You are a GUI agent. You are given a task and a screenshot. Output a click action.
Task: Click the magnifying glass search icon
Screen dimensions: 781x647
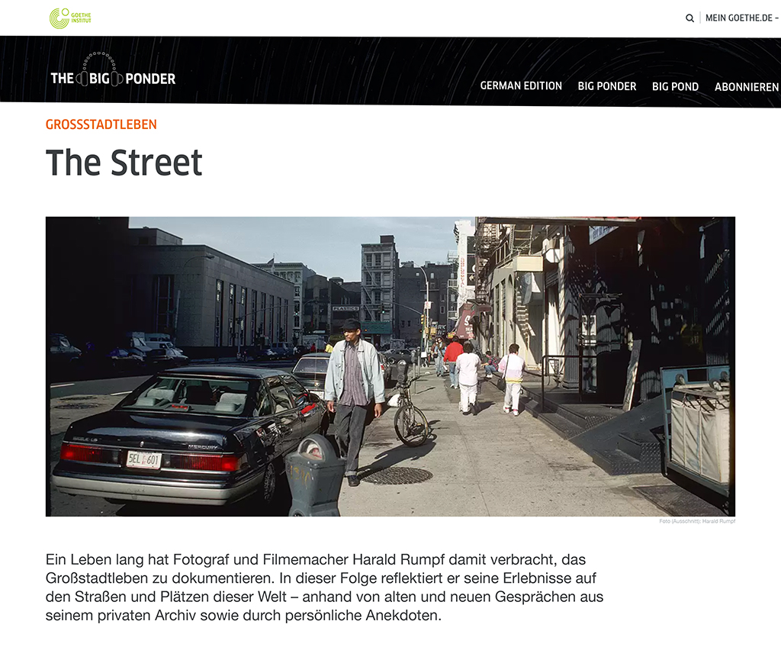point(689,18)
